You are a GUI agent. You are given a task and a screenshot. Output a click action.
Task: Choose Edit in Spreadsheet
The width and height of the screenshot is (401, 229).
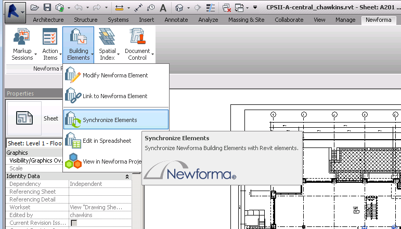coord(103,141)
